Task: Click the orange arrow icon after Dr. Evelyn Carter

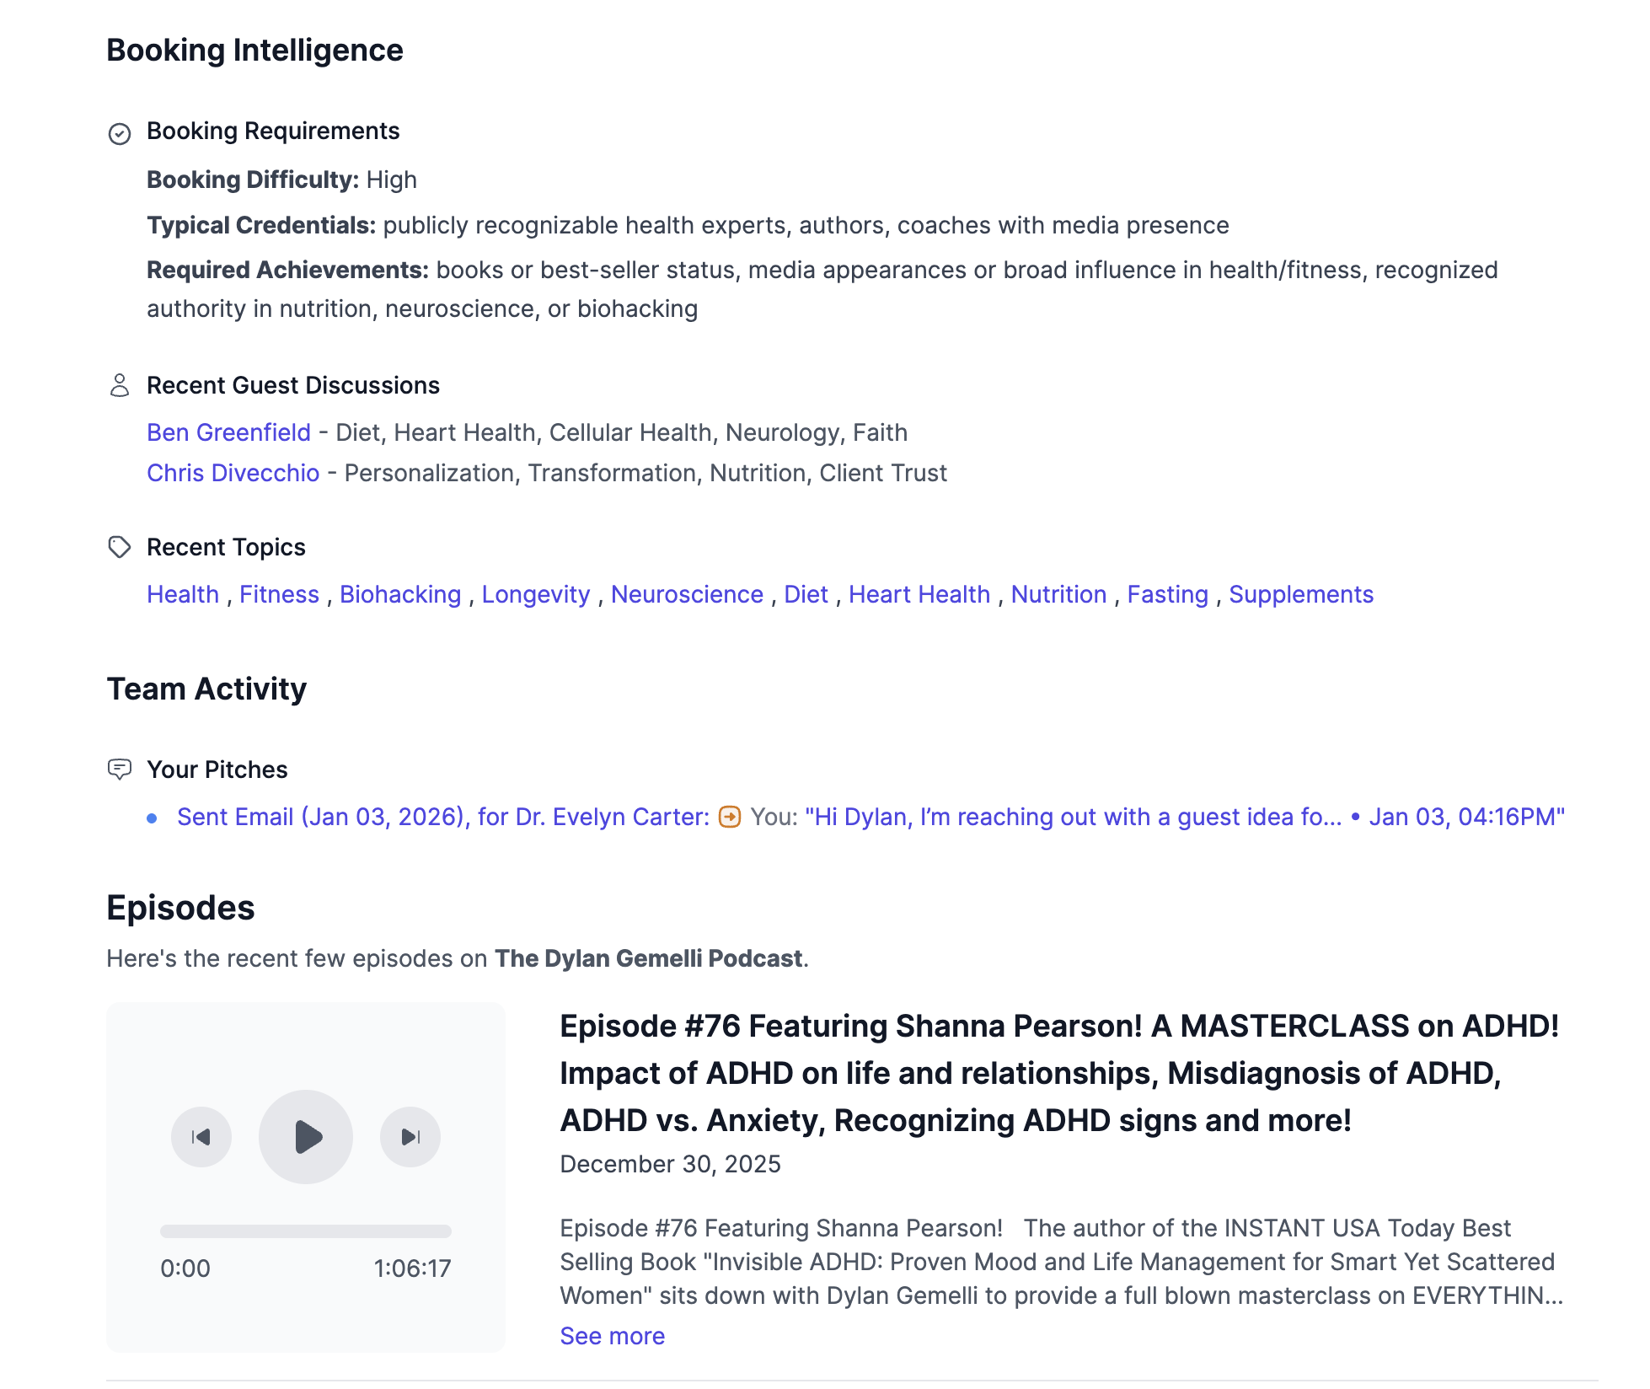Action: coord(728,817)
